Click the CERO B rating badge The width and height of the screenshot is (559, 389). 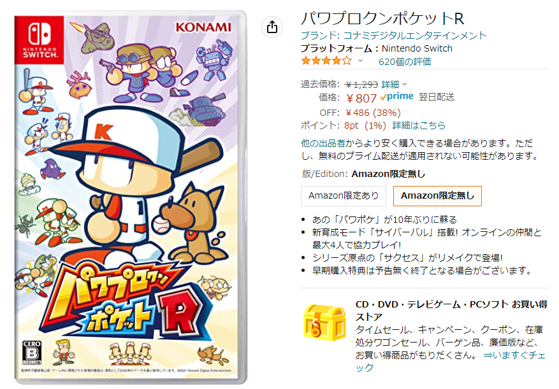click(x=32, y=352)
